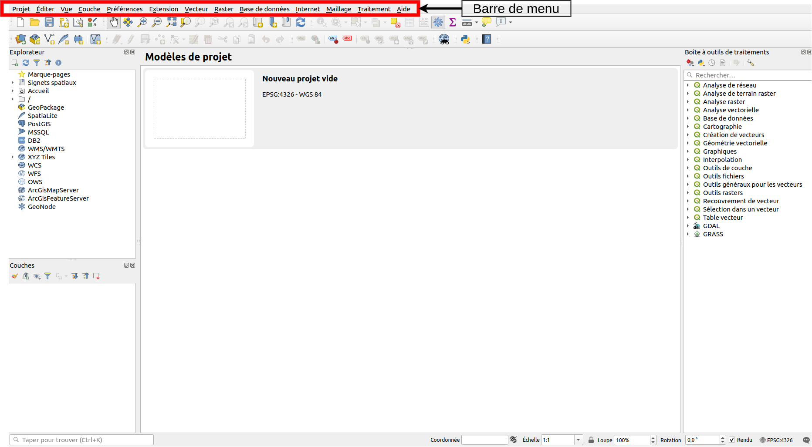Click the Zoom In magnifier icon
The height and width of the screenshot is (447, 812).
[142, 22]
